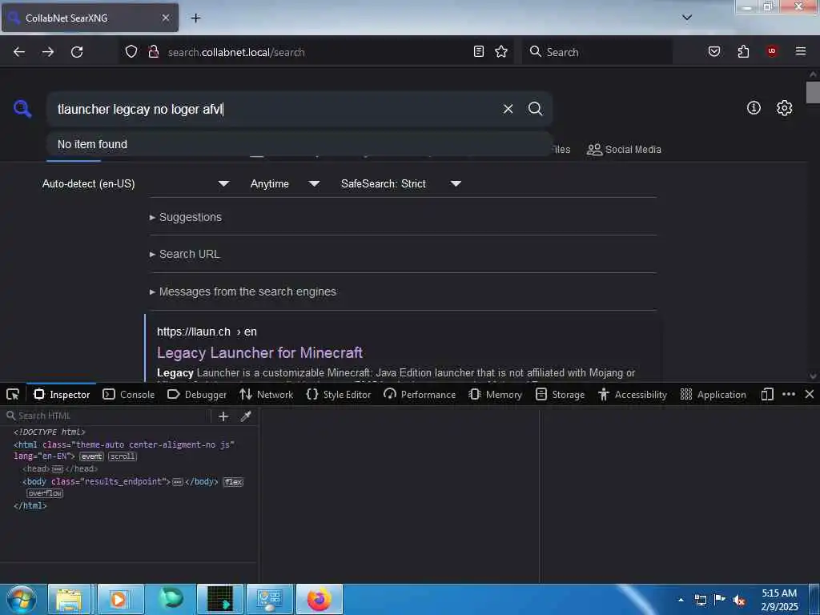Screen dimensions: 820x615
Task: Open the Storage tab in DevTools
Action: coord(560,394)
